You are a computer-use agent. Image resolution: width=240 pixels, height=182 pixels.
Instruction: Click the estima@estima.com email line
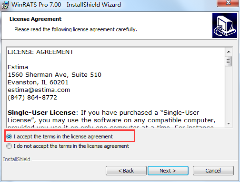click(x=39, y=90)
